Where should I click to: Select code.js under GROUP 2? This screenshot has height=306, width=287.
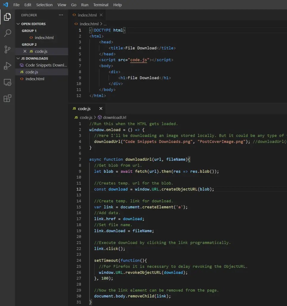(42, 51)
